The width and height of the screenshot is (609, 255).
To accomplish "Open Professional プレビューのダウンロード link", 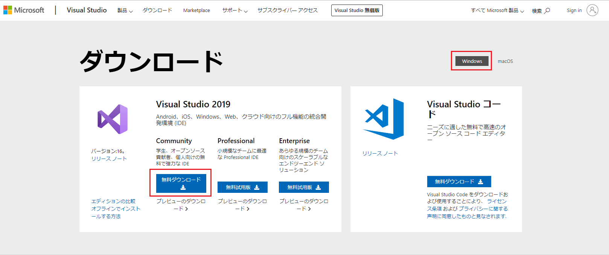I will point(242,205).
